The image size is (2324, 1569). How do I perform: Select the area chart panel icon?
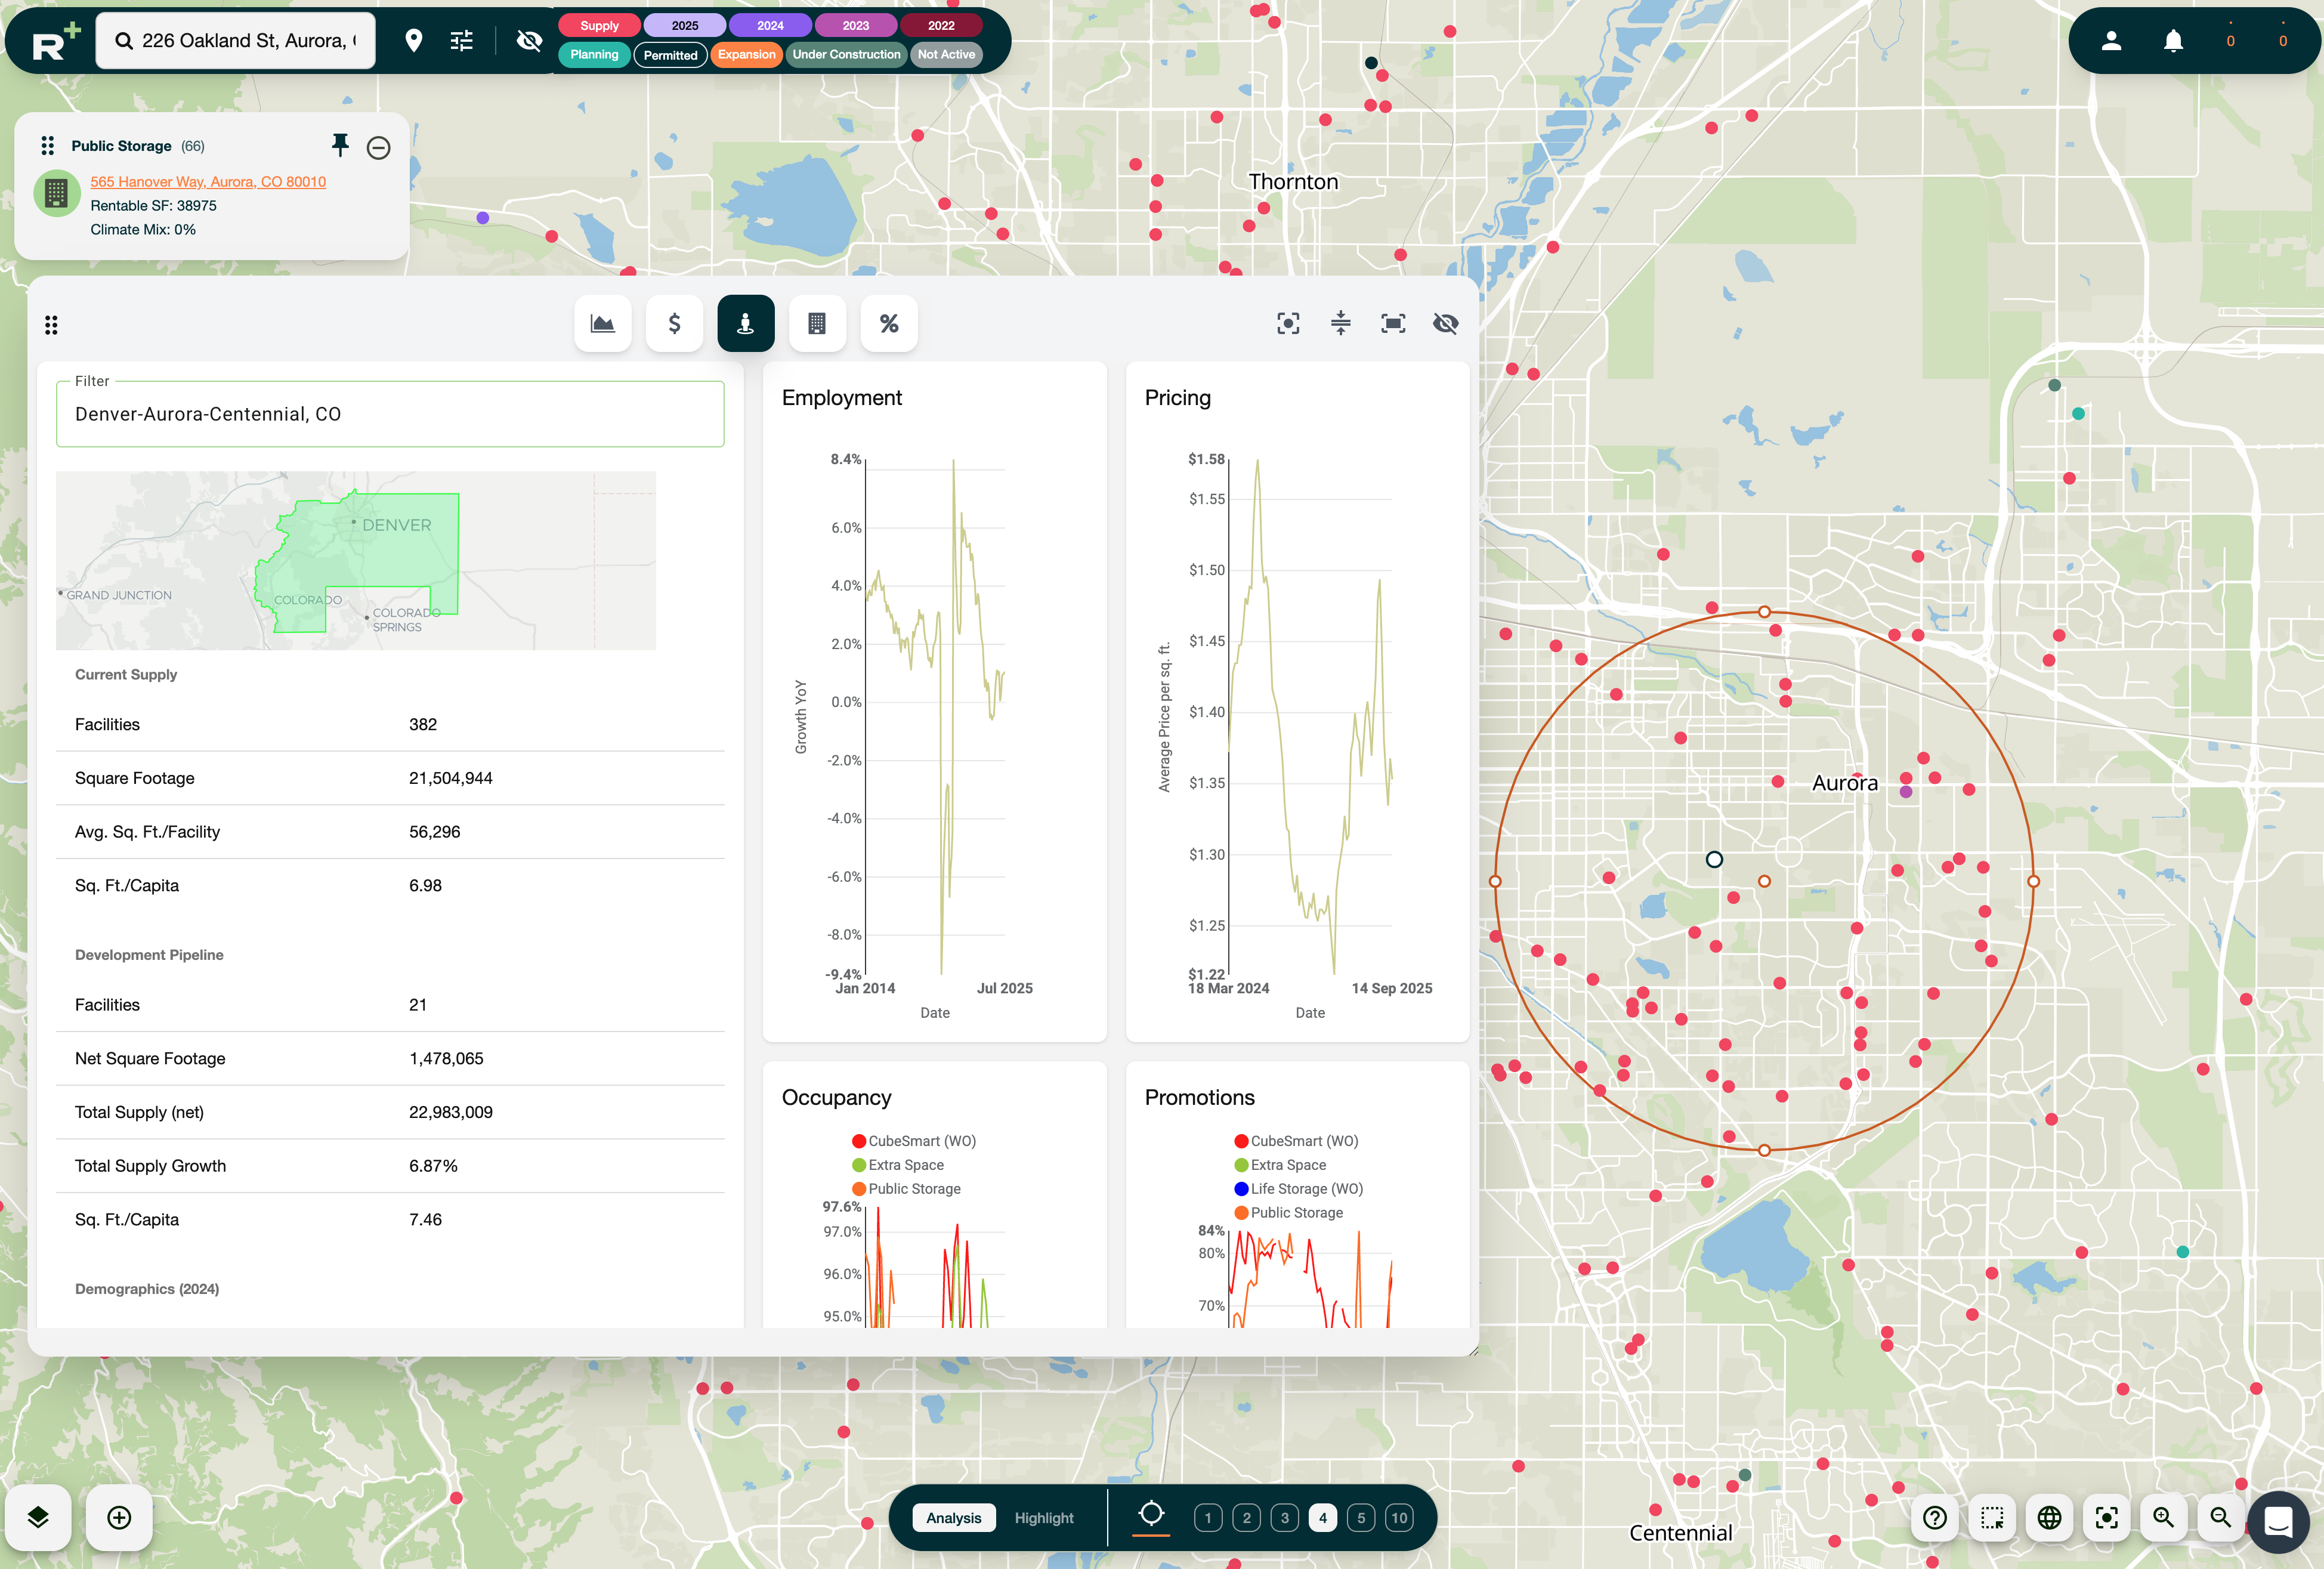(602, 323)
